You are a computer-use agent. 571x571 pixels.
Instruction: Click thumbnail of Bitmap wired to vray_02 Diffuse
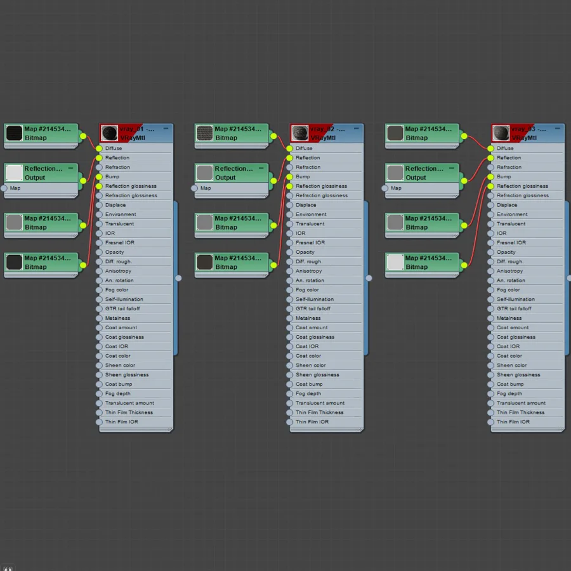click(x=205, y=133)
